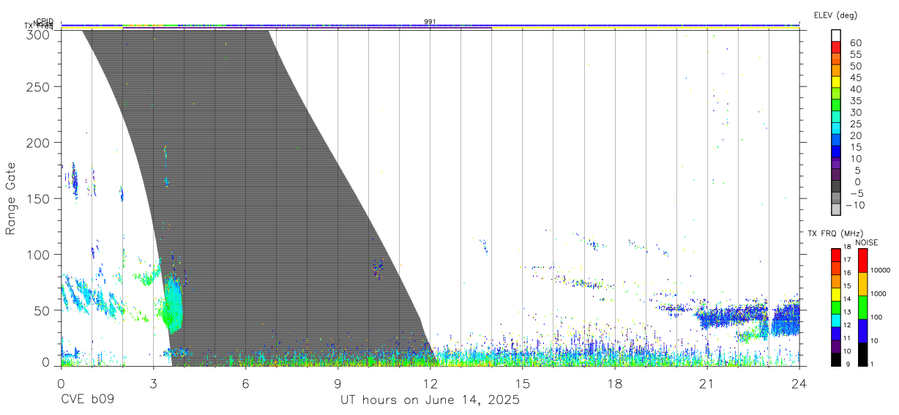
Task: Click the '250' tick on the Range Gate axis
Action: (39, 86)
